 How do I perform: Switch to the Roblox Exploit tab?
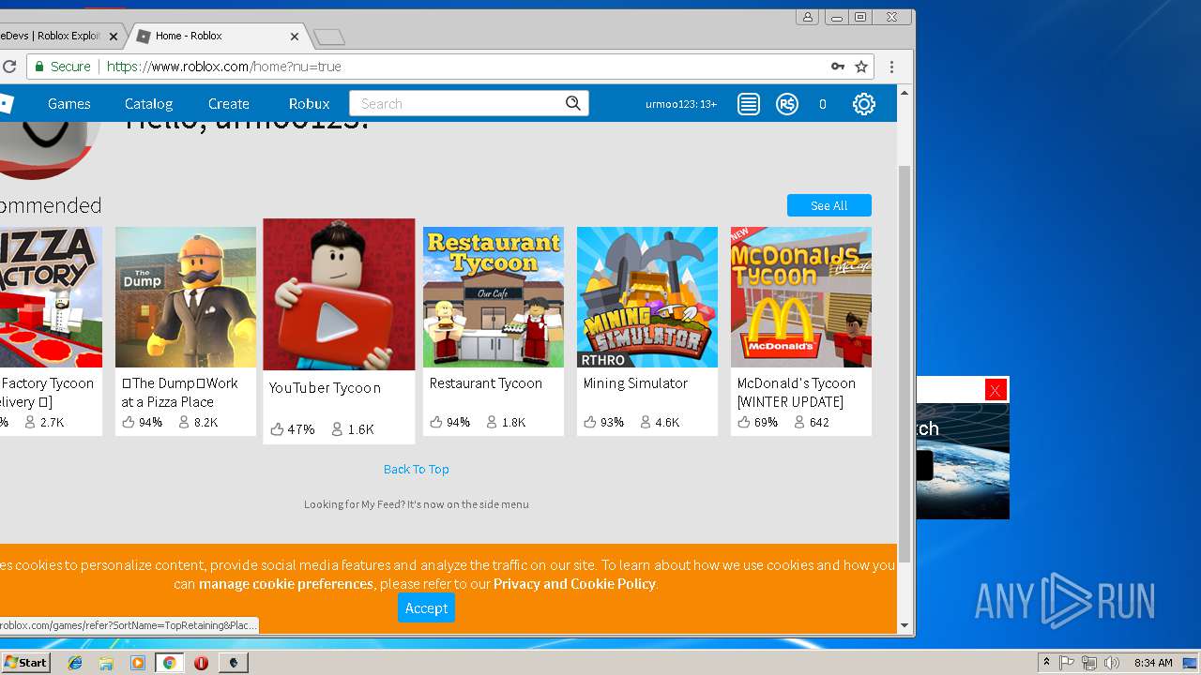(x=58, y=37)
